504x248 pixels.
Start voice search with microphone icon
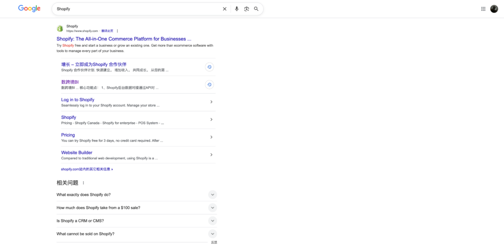[237, 9]
